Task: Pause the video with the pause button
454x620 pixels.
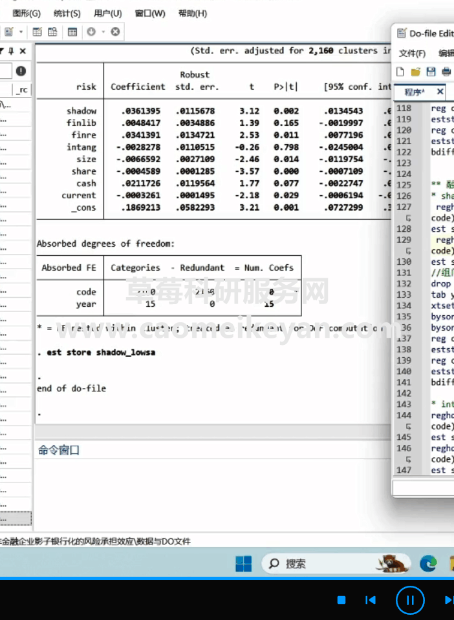Action: pos(410,600)
